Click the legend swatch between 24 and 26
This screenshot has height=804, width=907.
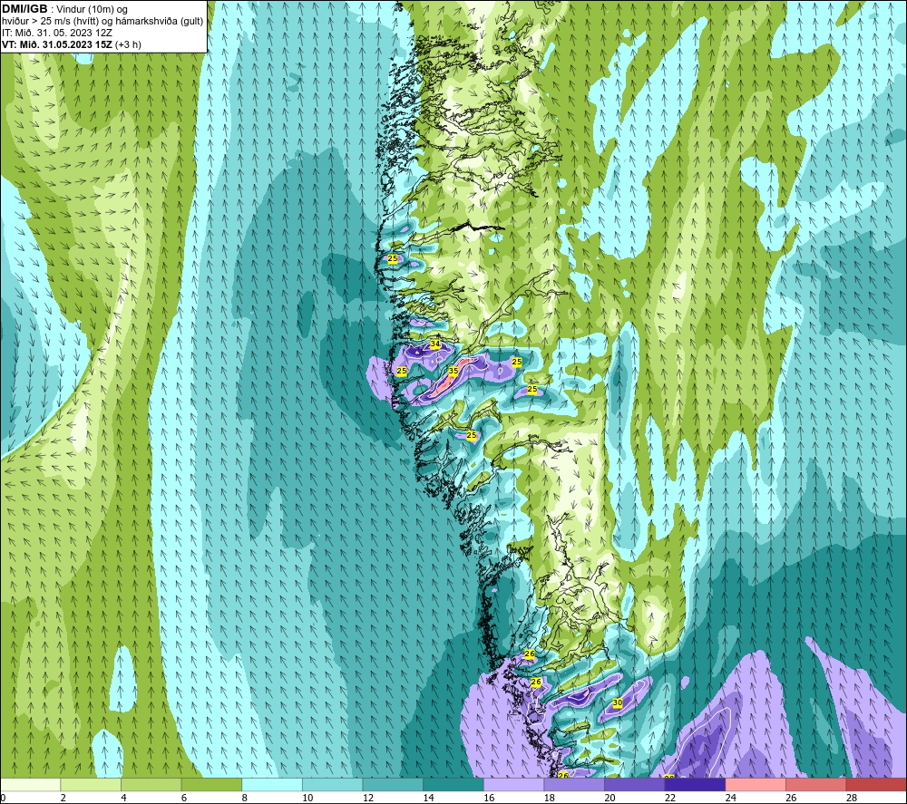coord(756,785)
